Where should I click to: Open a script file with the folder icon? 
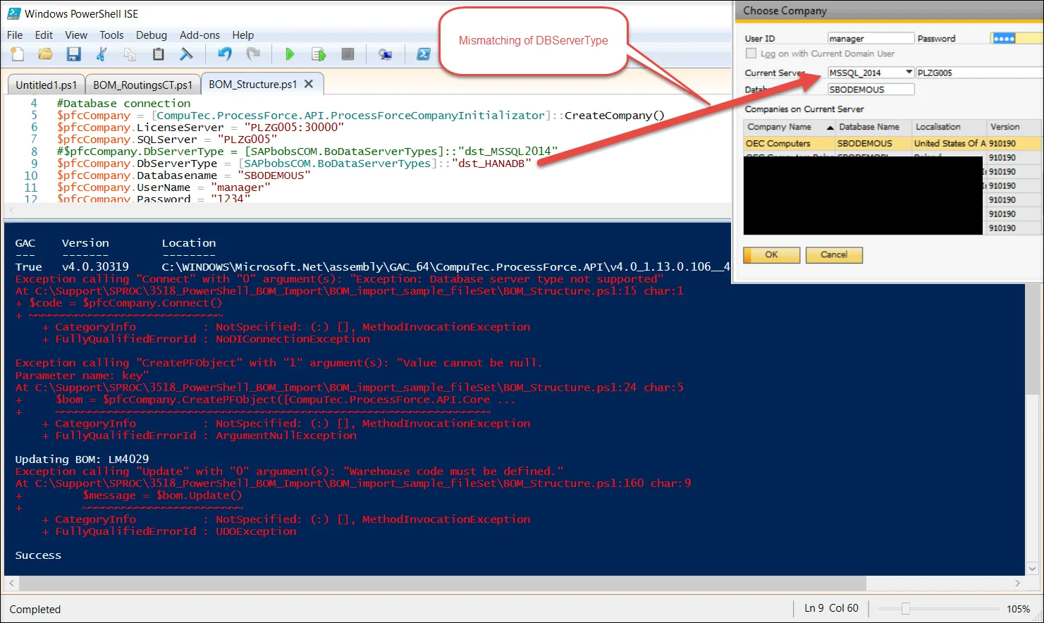45,54
